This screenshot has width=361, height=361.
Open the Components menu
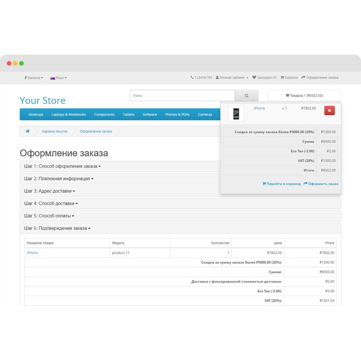click(104, 114)
